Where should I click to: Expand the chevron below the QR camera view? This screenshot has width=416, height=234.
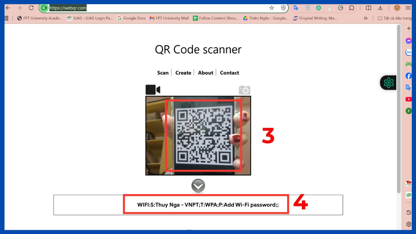(x=198, y=185)
